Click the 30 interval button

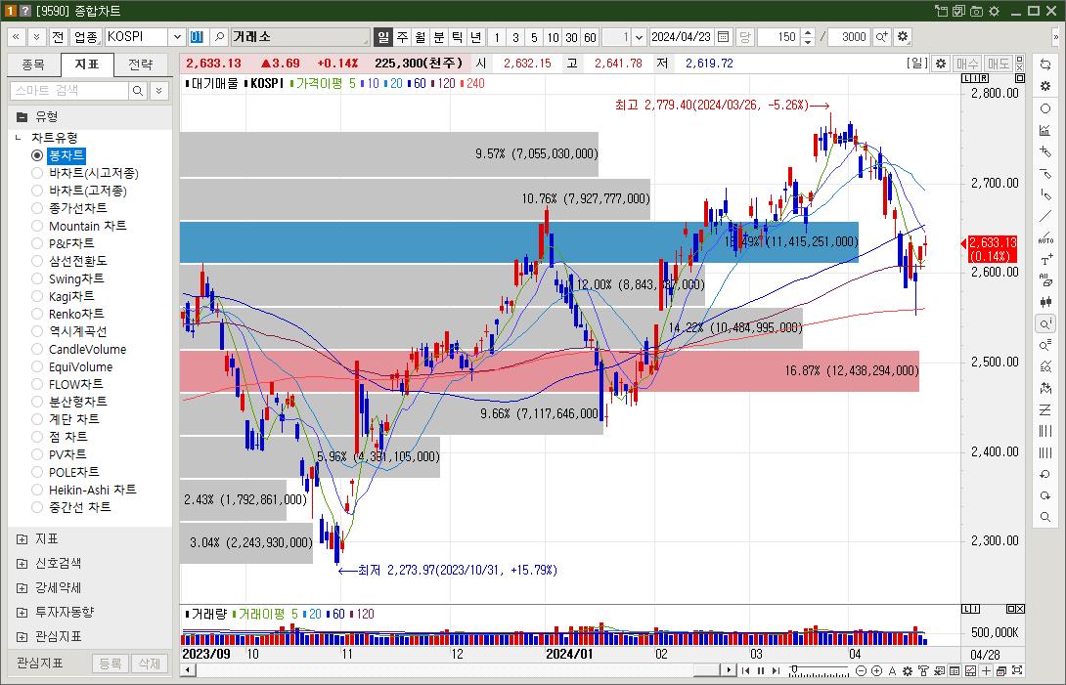pos(572,37)
